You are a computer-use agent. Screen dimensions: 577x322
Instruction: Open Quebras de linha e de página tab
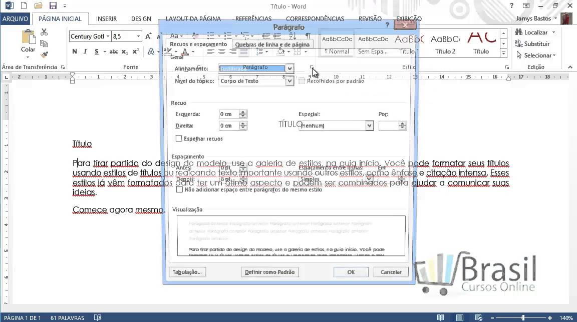point(272,44)
